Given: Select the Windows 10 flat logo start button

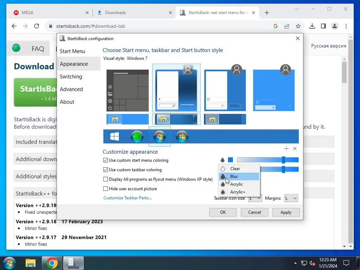Looking at the screenshot, I should [115, 136].
